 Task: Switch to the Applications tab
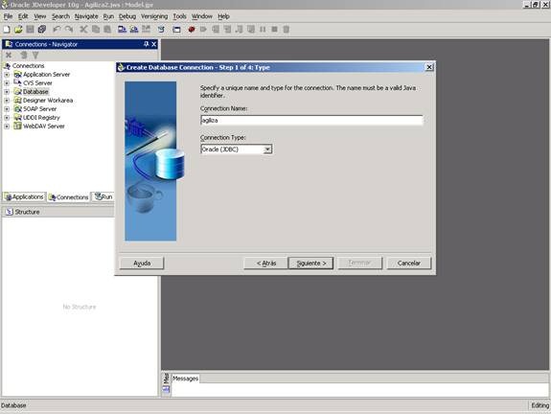24,196
